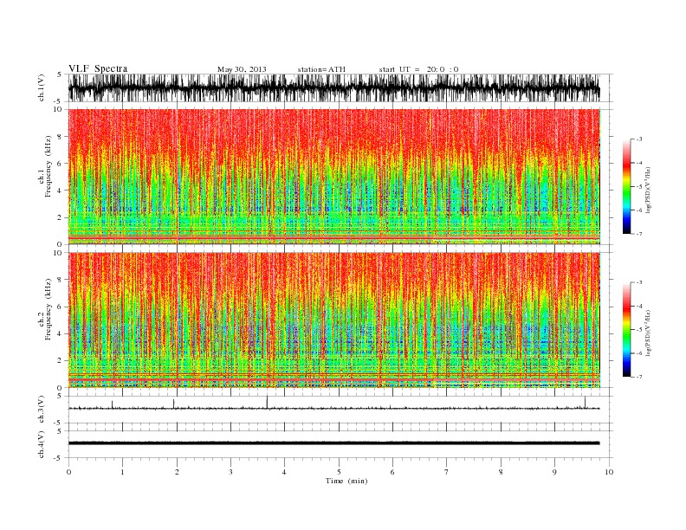
Task: Select the "Time (min)" x-axis label
Action: tap(346, 481)
